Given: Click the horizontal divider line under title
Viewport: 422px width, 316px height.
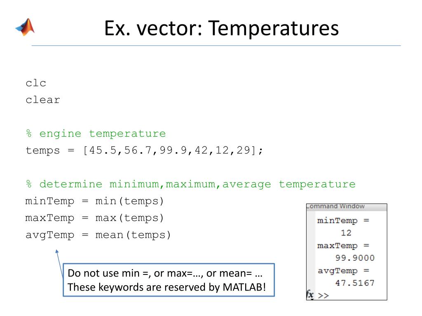Looking at the screenshot, I should 216,45.
